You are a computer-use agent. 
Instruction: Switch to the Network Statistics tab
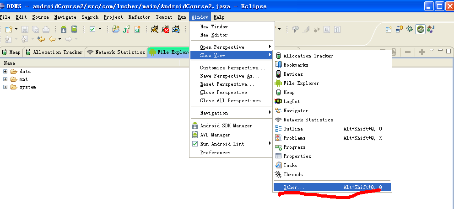pos(116,52)
